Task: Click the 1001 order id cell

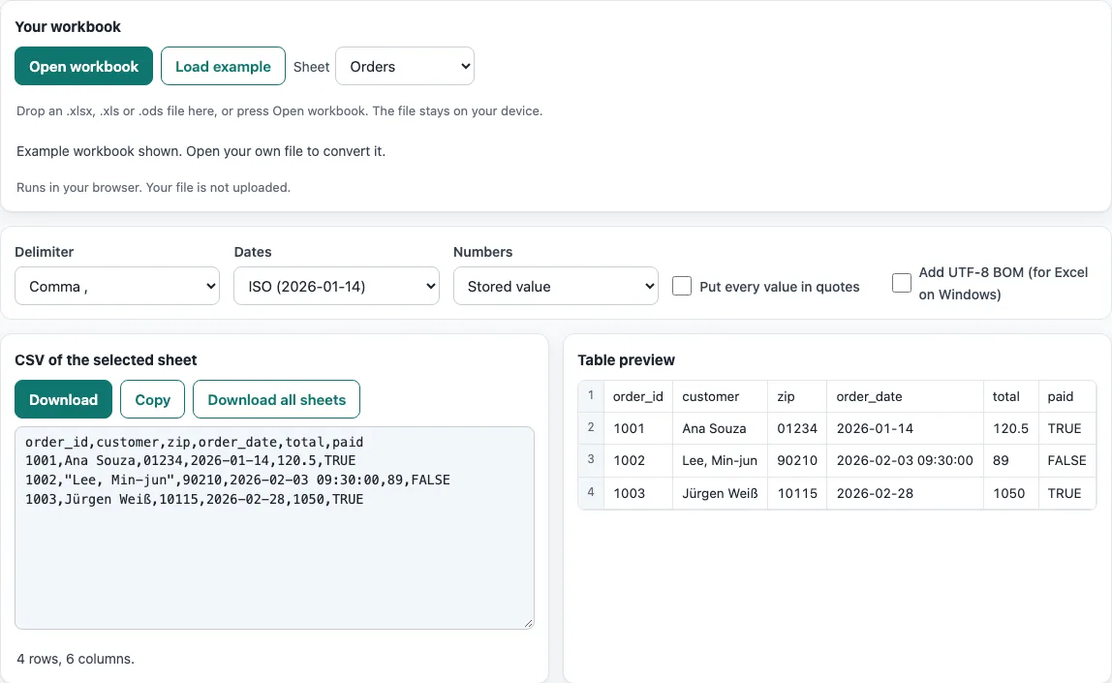Action: pyautogui.click(x=638, y=428)
